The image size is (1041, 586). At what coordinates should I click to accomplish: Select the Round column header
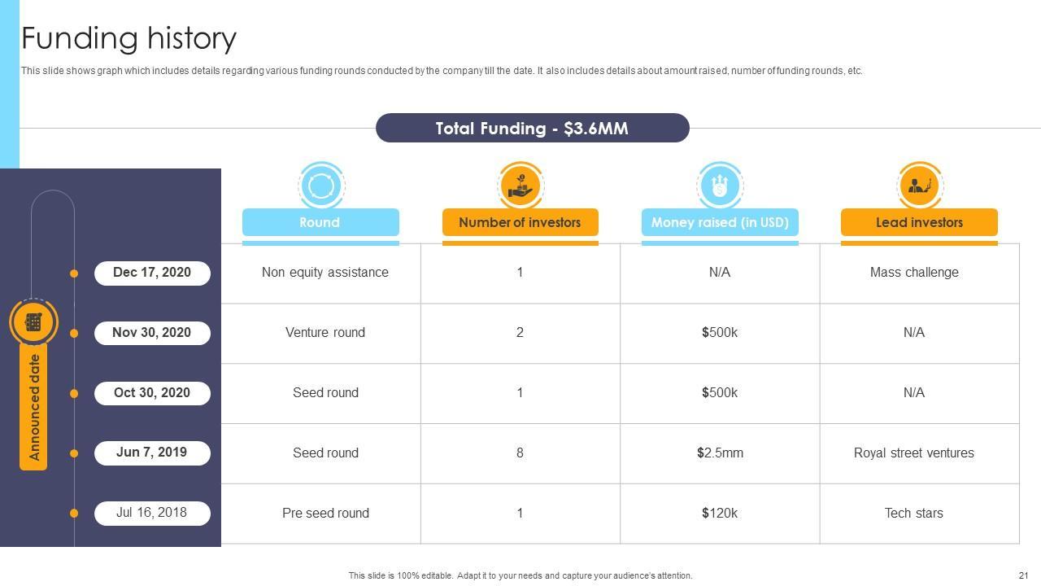tap(320, 222)
